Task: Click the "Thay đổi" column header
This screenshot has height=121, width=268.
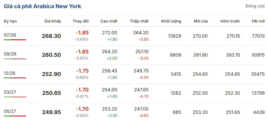Action: pyautogui.click(x=81, y=21)
